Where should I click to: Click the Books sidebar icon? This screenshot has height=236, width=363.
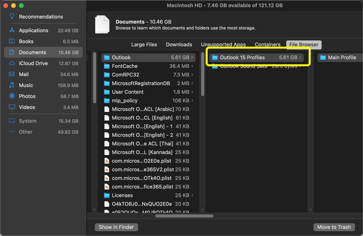(12, 41)
